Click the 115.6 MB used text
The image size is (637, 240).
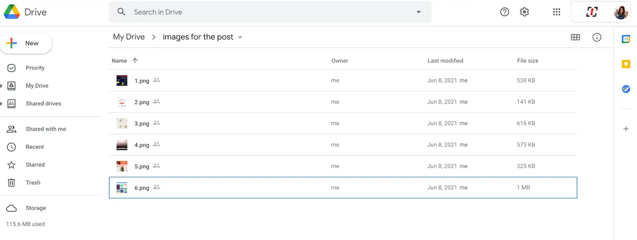(25, 224)
